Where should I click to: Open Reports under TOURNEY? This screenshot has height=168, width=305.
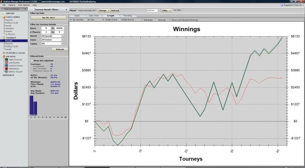point(9,44)
